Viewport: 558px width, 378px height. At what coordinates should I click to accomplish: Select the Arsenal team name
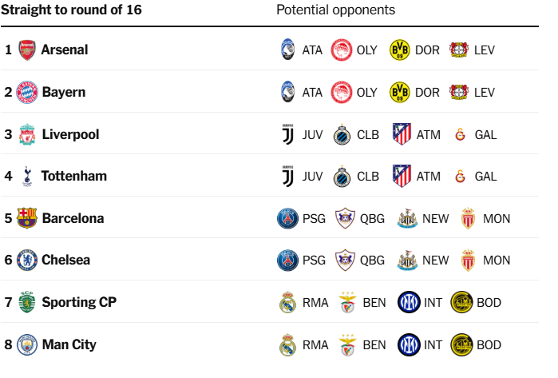65,50
